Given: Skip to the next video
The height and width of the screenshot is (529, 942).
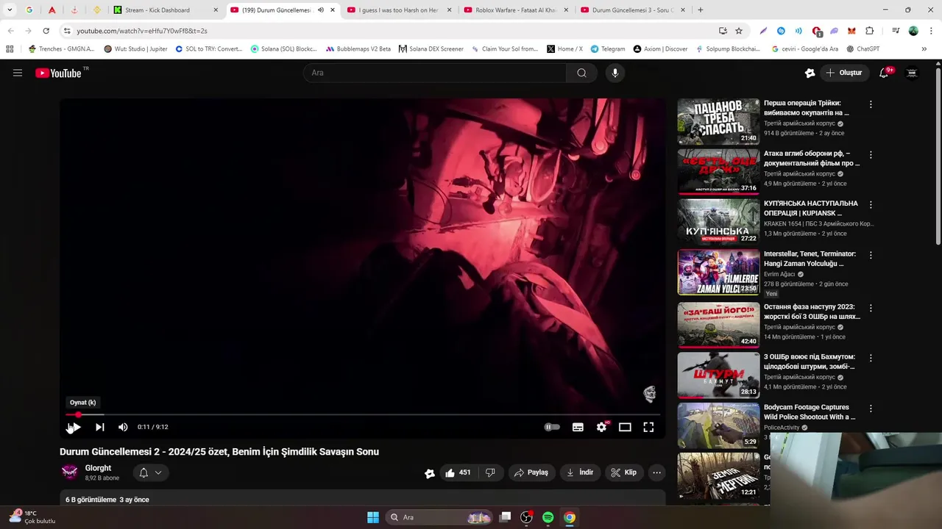Looking at the screenshot, I should [x=100, y=427].
